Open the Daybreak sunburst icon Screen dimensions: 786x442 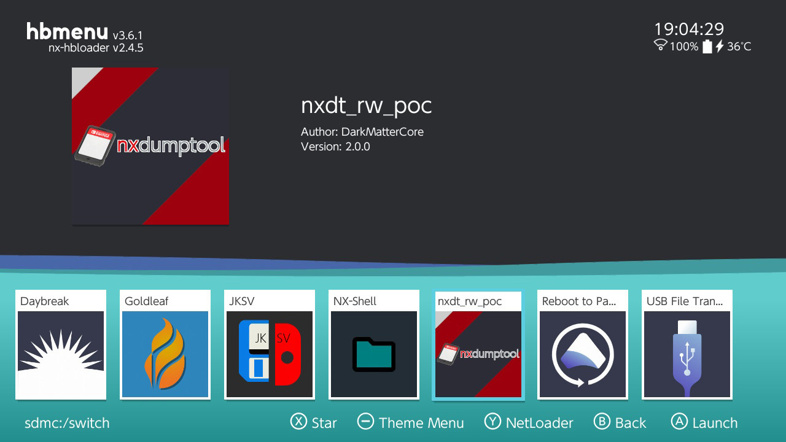click(x=61, y=354)
